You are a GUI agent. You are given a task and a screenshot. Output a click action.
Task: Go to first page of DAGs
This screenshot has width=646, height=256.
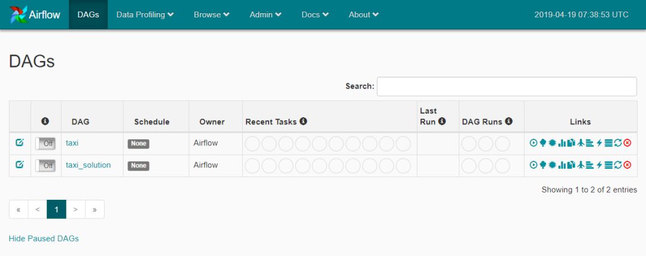click(x=19, y=209)
